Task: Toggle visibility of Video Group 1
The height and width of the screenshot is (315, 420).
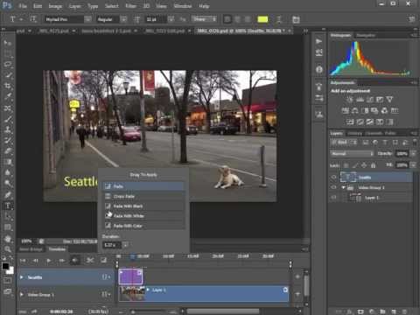Action: pyautogui.click(x=334, y=187)
